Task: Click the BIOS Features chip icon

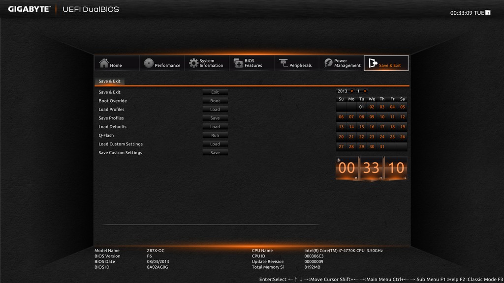Action: pyautogui.click(x=238, y=63)
